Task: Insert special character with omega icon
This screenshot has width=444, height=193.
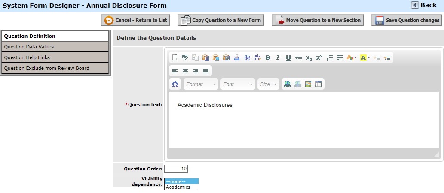Action: click(175, 84)
